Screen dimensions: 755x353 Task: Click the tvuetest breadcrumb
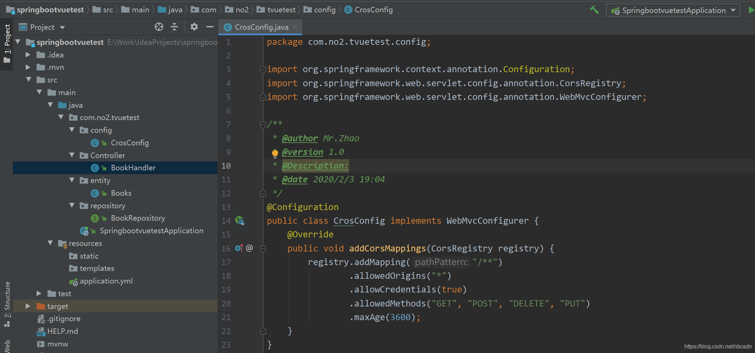(x=281, y=10)
